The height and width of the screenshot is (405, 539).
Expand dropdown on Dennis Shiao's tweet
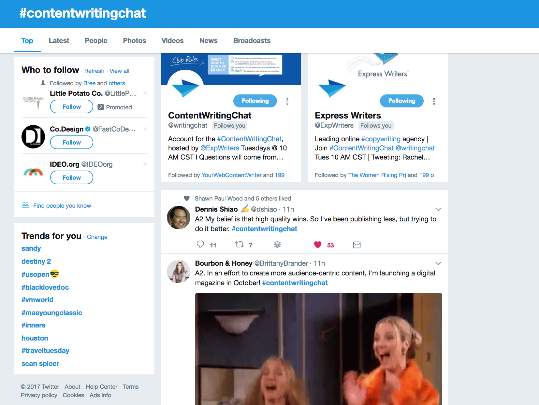tap(438, 209)
